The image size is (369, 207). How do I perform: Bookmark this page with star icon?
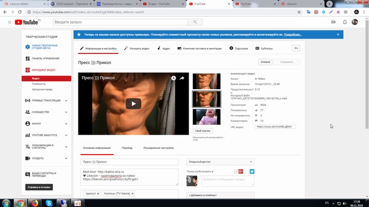[x=299, y=12]
